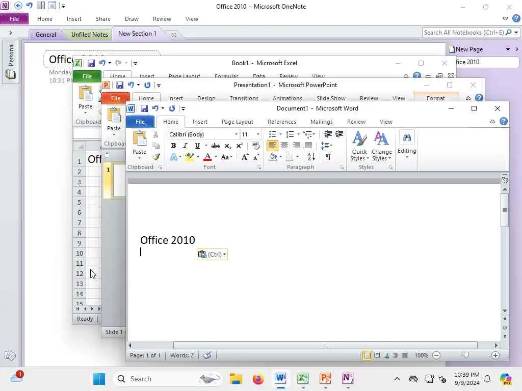Open Editing binoculars menu in Word
522x391 pixels.
[x=407, y=145]
